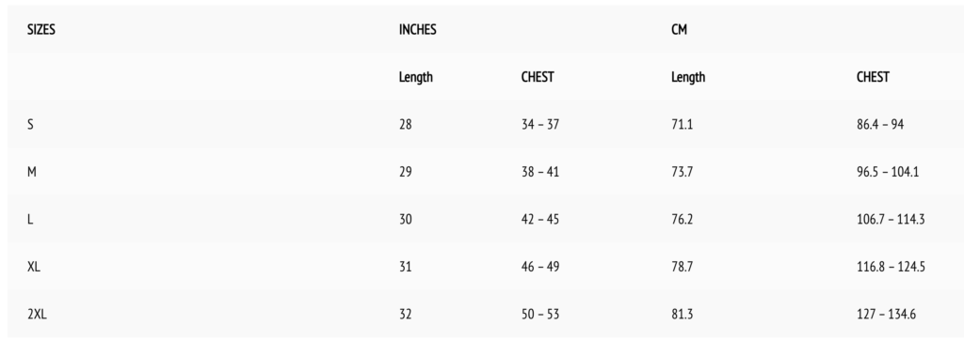Select the CM header cell

point(679,29)
